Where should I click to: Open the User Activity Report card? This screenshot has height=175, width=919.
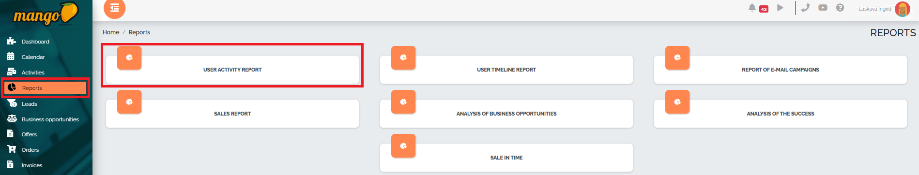click(x=232, y=70)
